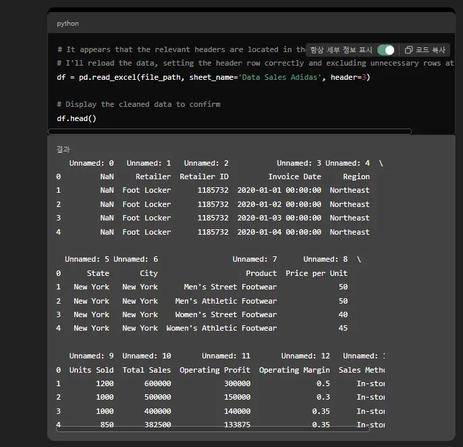Click the 'Operating Margin' cell
The image size is (463, 447).
pos(294,370)
